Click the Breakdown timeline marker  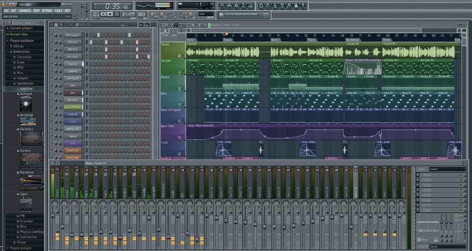353,40
